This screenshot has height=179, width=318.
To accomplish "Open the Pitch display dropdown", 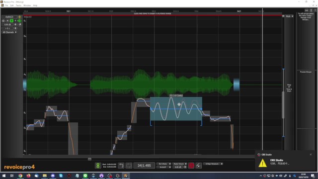I will [x=289, y=16].
